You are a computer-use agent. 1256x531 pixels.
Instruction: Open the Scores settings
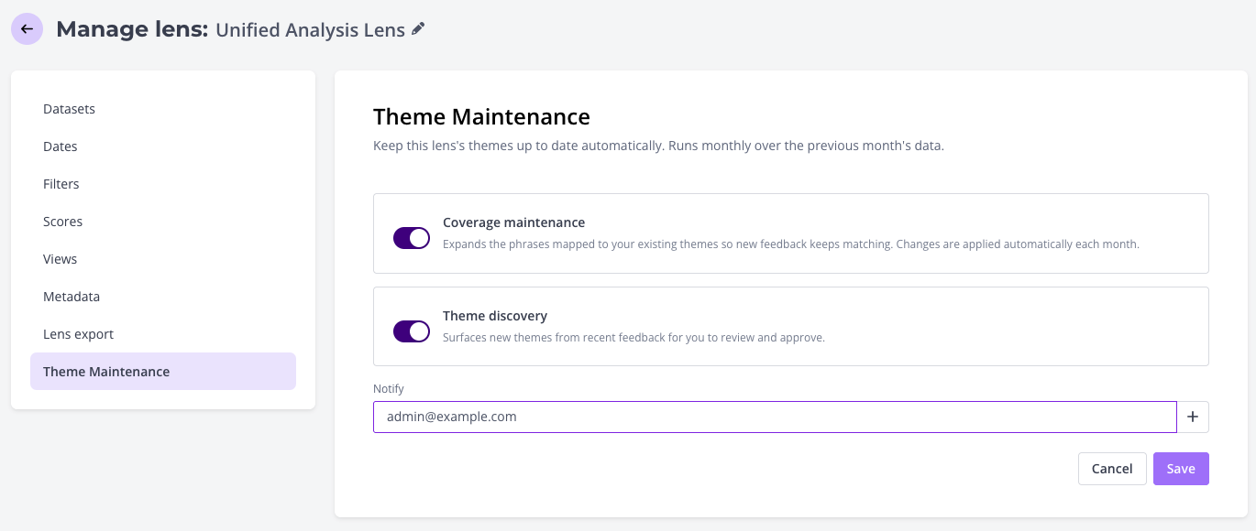(x=163, y=222)
